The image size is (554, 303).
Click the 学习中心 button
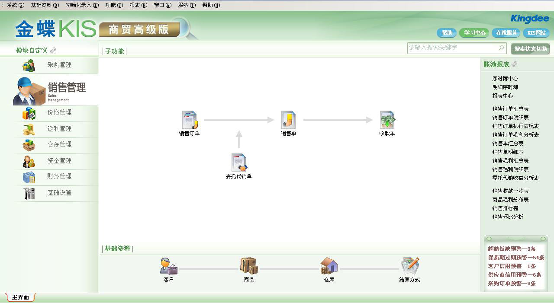point(474,33)
